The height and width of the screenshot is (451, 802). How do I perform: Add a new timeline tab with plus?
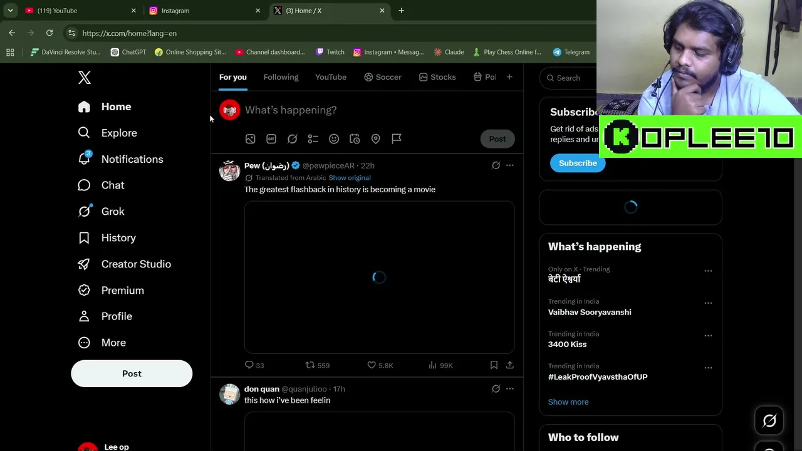click(x=509, y=77)
